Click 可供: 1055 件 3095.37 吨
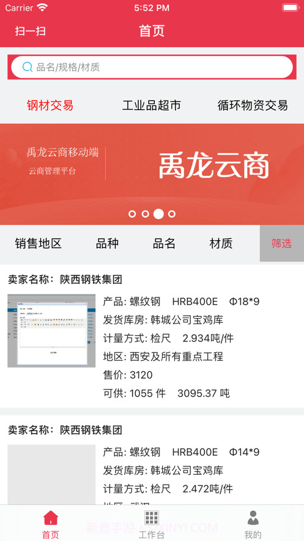 166,393
